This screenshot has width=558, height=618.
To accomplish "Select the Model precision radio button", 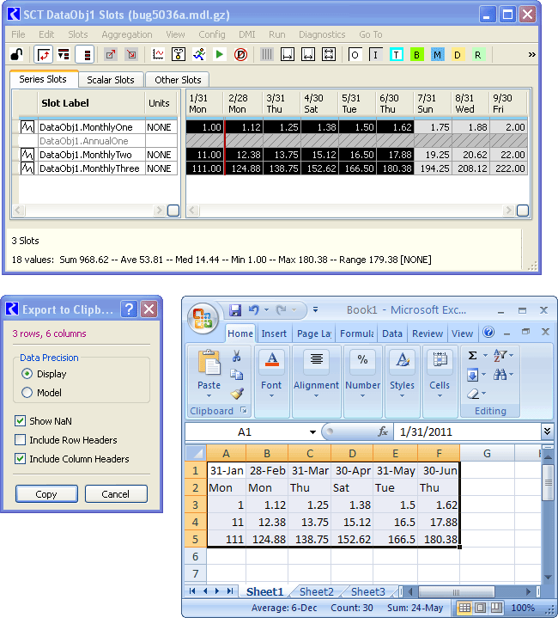I will coord(27,393).
